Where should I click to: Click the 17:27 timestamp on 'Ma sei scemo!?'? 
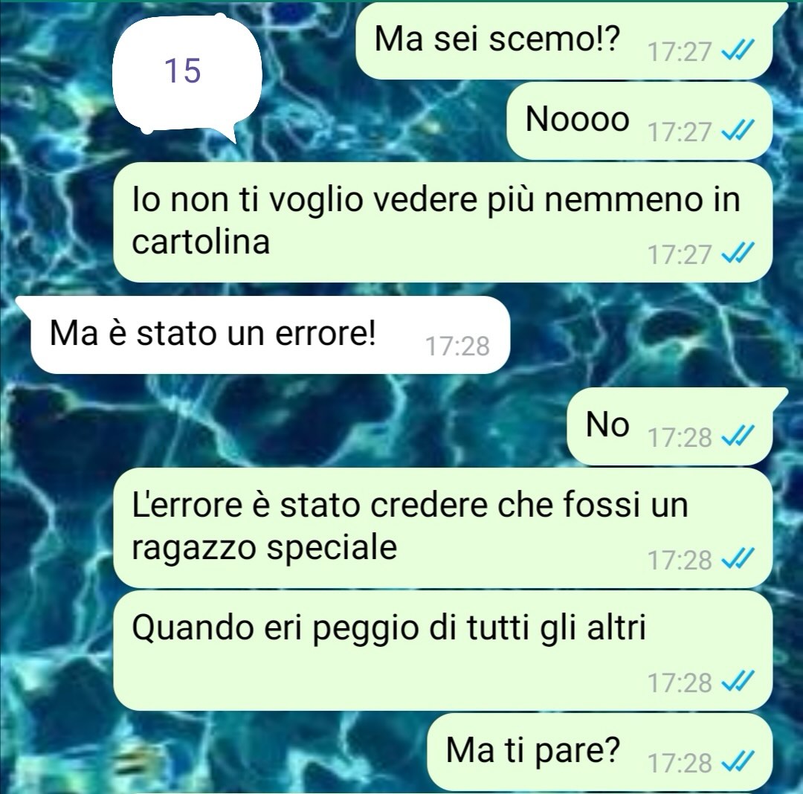click(680, 52)
